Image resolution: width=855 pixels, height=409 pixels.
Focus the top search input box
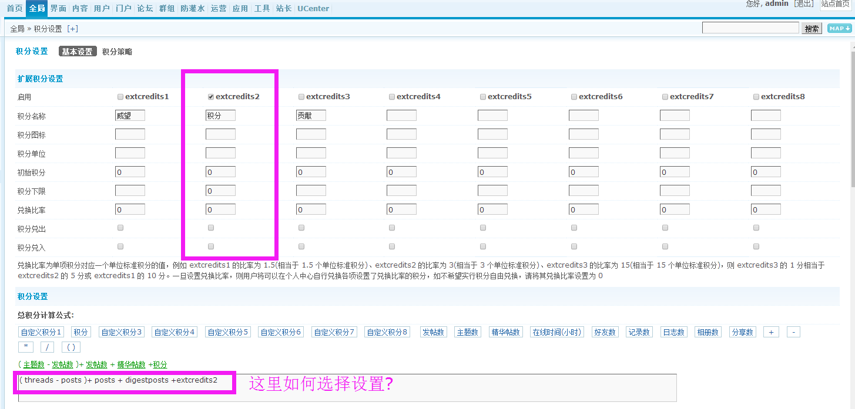pyautogui.click(x=750, y=28)
